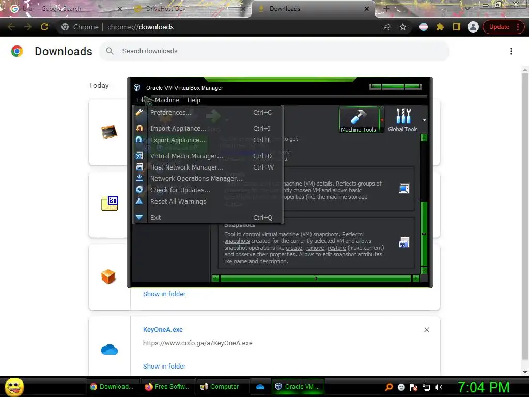This screenshot has height=397, width=529.
Task: Click Show in folder below VirtualBox window
Action: (164, 294)
